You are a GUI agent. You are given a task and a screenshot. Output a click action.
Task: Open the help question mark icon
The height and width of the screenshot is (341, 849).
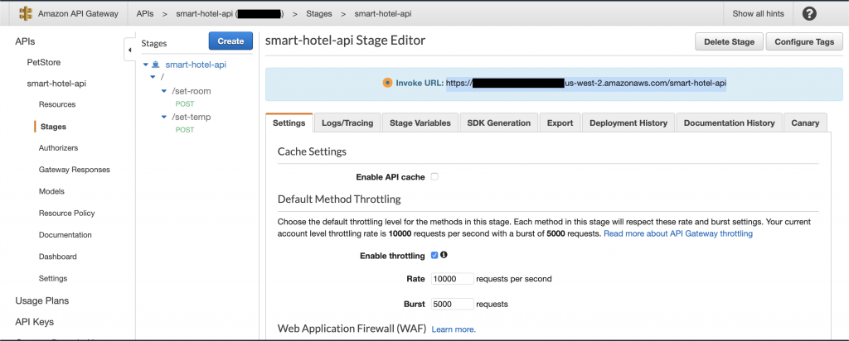click(809, 13)
